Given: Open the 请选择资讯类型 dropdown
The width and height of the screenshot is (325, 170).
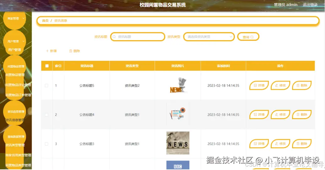Looking at the screenshot, I should coord(209,37).
